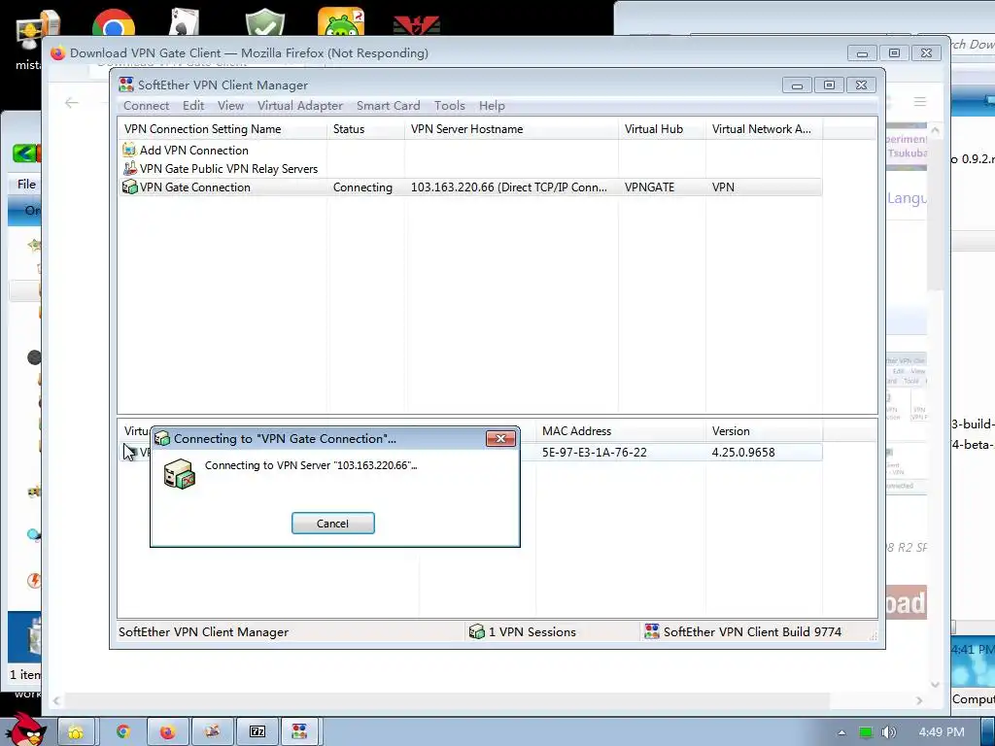Click the VPN Gate Public VPN Relay Servers icon

tap(129, 169)
